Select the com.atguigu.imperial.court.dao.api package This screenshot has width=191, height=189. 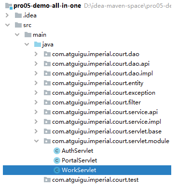click(x=101, y=64)
